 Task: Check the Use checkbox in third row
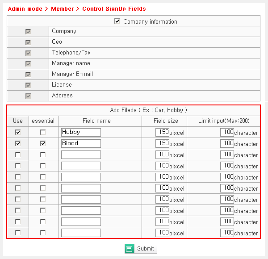pos(18,155)
